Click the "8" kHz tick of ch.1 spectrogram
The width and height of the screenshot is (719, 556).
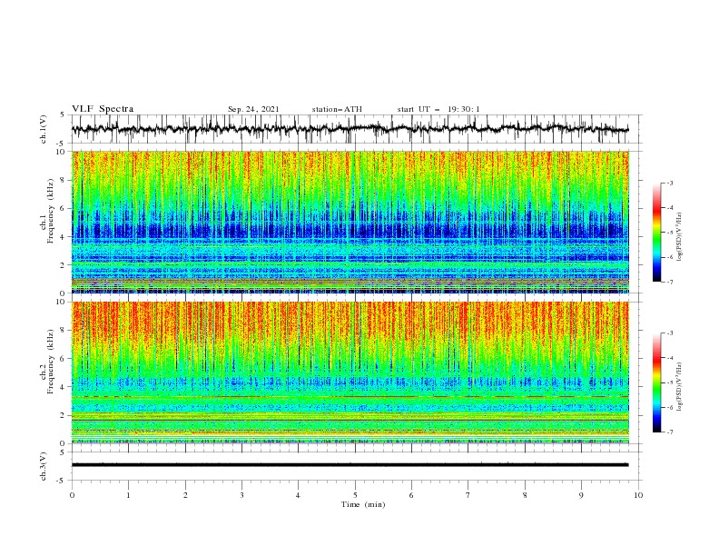(x=64, y=180)
